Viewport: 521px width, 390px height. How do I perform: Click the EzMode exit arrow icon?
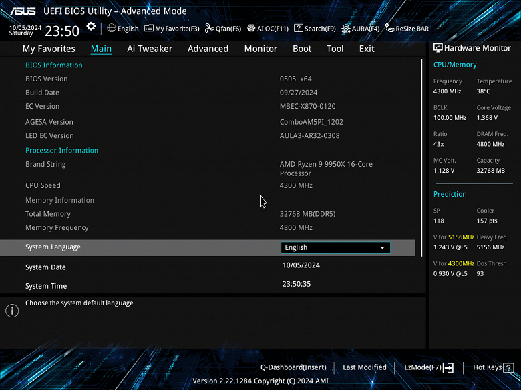click(x=449, y=367)
